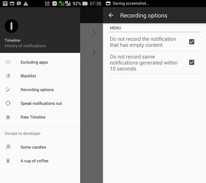This screenshot has width=206, height=183.
Task: Uncheck empty content notification checkbox
Action: tap(192, 42)
